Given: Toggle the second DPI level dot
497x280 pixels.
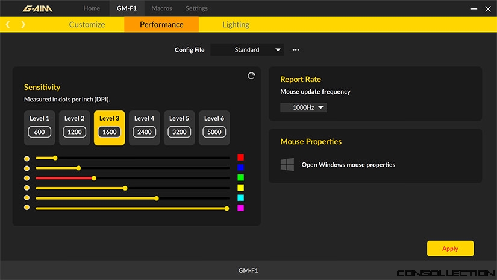Looking at the screenshot, I should pos(27,168).
